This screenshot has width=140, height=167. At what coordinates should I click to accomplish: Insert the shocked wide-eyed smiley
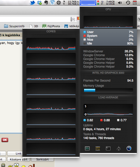tap(17, 165)
